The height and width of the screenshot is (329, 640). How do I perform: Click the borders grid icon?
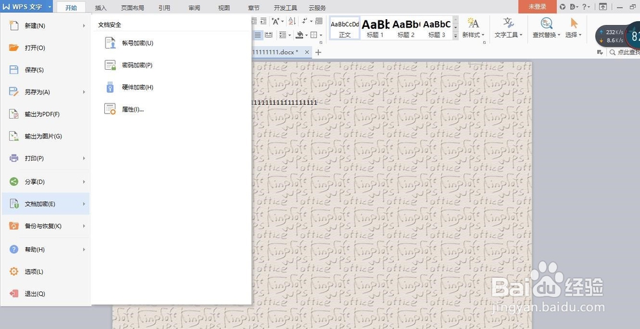point(314,35)
